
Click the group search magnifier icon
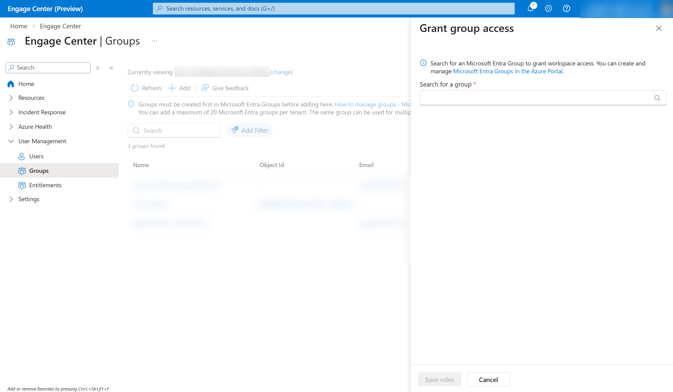(x=657, y=98)
